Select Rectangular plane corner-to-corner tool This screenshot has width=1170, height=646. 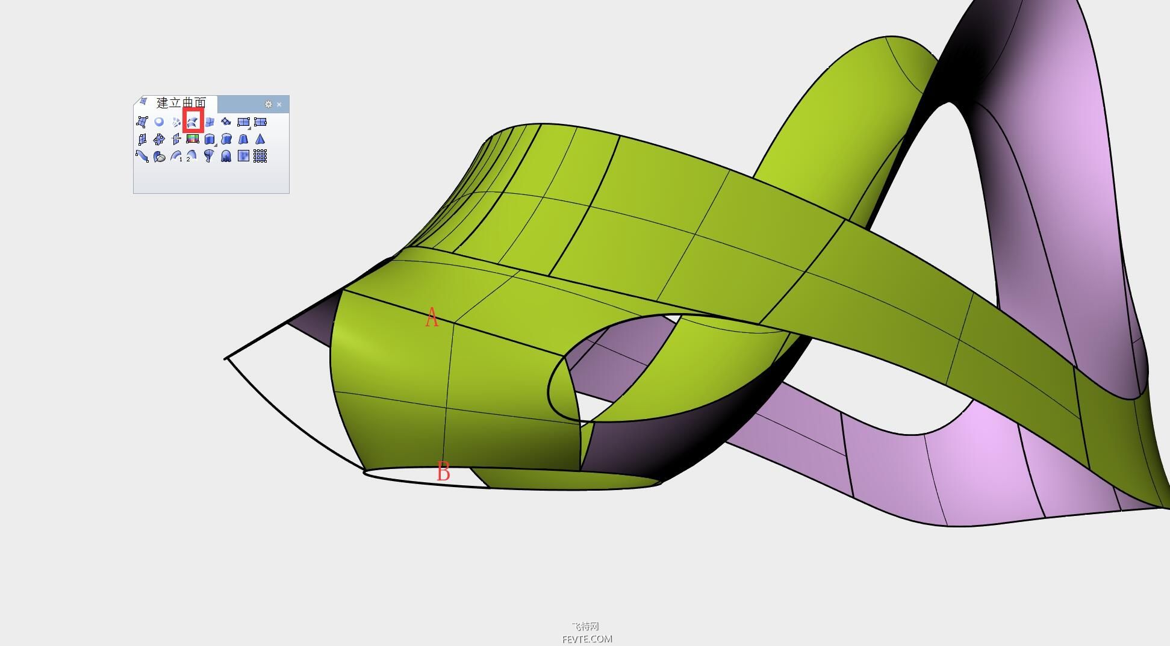pyautogui.click(x=243, y=122)
